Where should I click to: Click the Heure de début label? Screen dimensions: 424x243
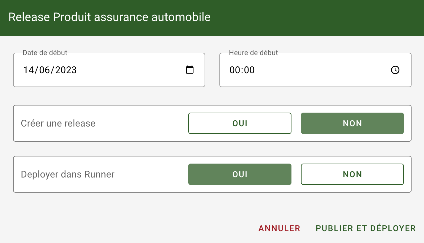click(254, 53)
